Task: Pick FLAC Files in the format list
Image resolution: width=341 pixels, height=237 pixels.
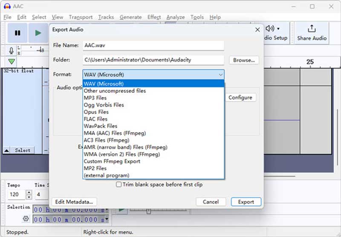Action: [95, 119]
